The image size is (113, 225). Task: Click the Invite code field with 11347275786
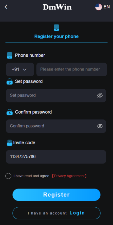tap(56, 157)
